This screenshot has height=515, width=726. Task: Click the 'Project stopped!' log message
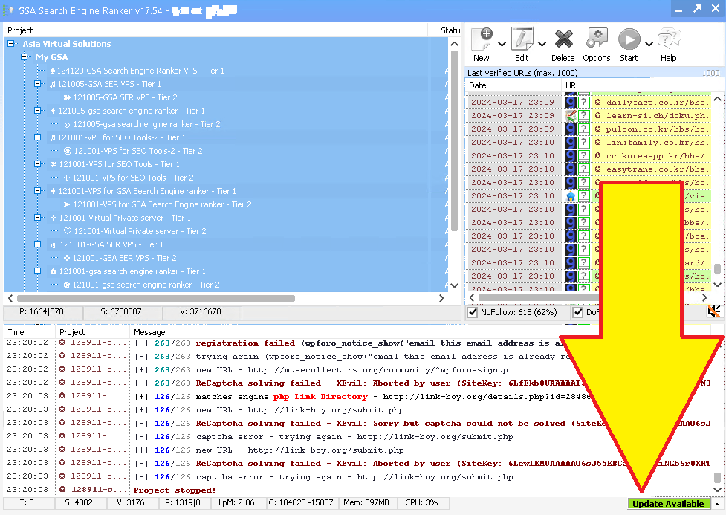pyautogui.click(x=175, y=490)
